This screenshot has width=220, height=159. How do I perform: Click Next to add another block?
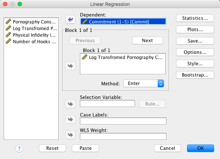[147, 40]
